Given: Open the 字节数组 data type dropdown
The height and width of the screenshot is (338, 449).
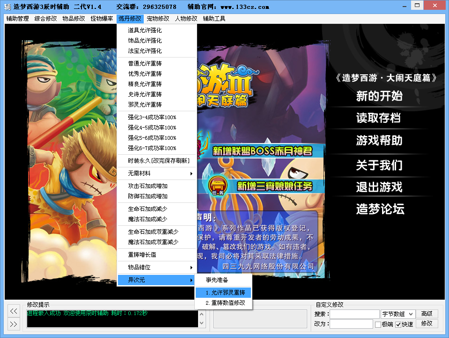Looking at the screenshot, I should tap(397, 314).
